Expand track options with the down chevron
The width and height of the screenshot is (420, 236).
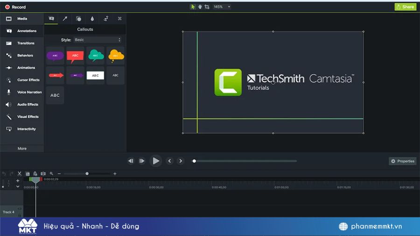pyautogui.click(x=18, y=187)
